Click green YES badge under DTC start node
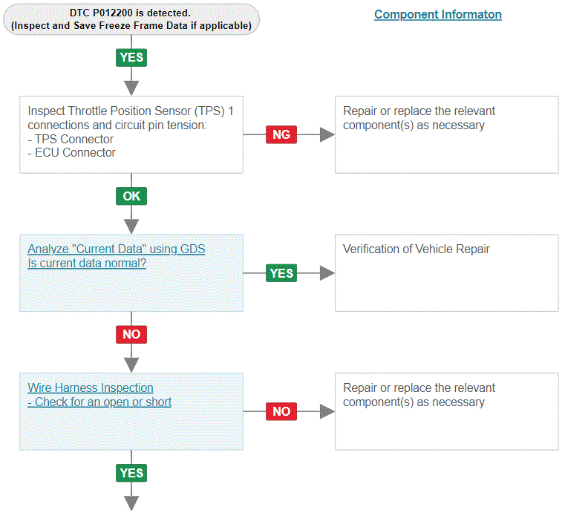Screen dimensions: 565x513 pos(131,57)
